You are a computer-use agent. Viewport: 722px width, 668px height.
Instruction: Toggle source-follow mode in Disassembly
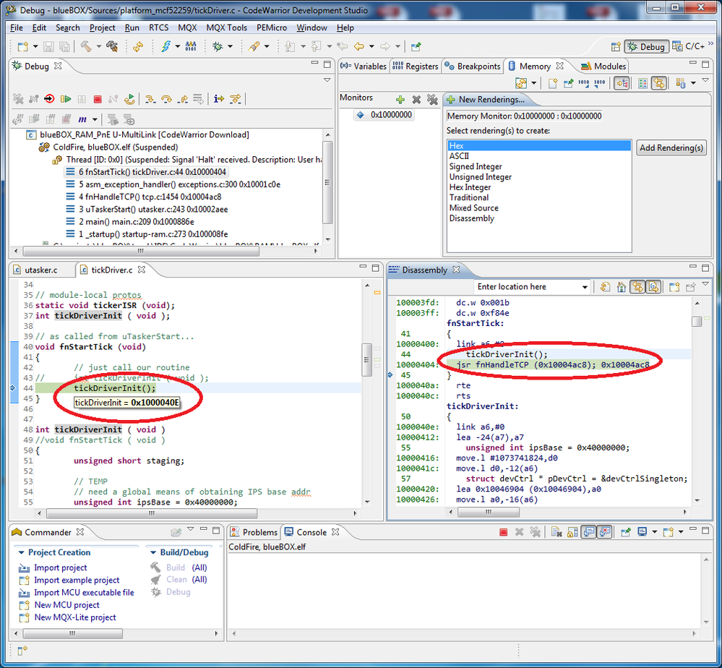tap(653, 287)
